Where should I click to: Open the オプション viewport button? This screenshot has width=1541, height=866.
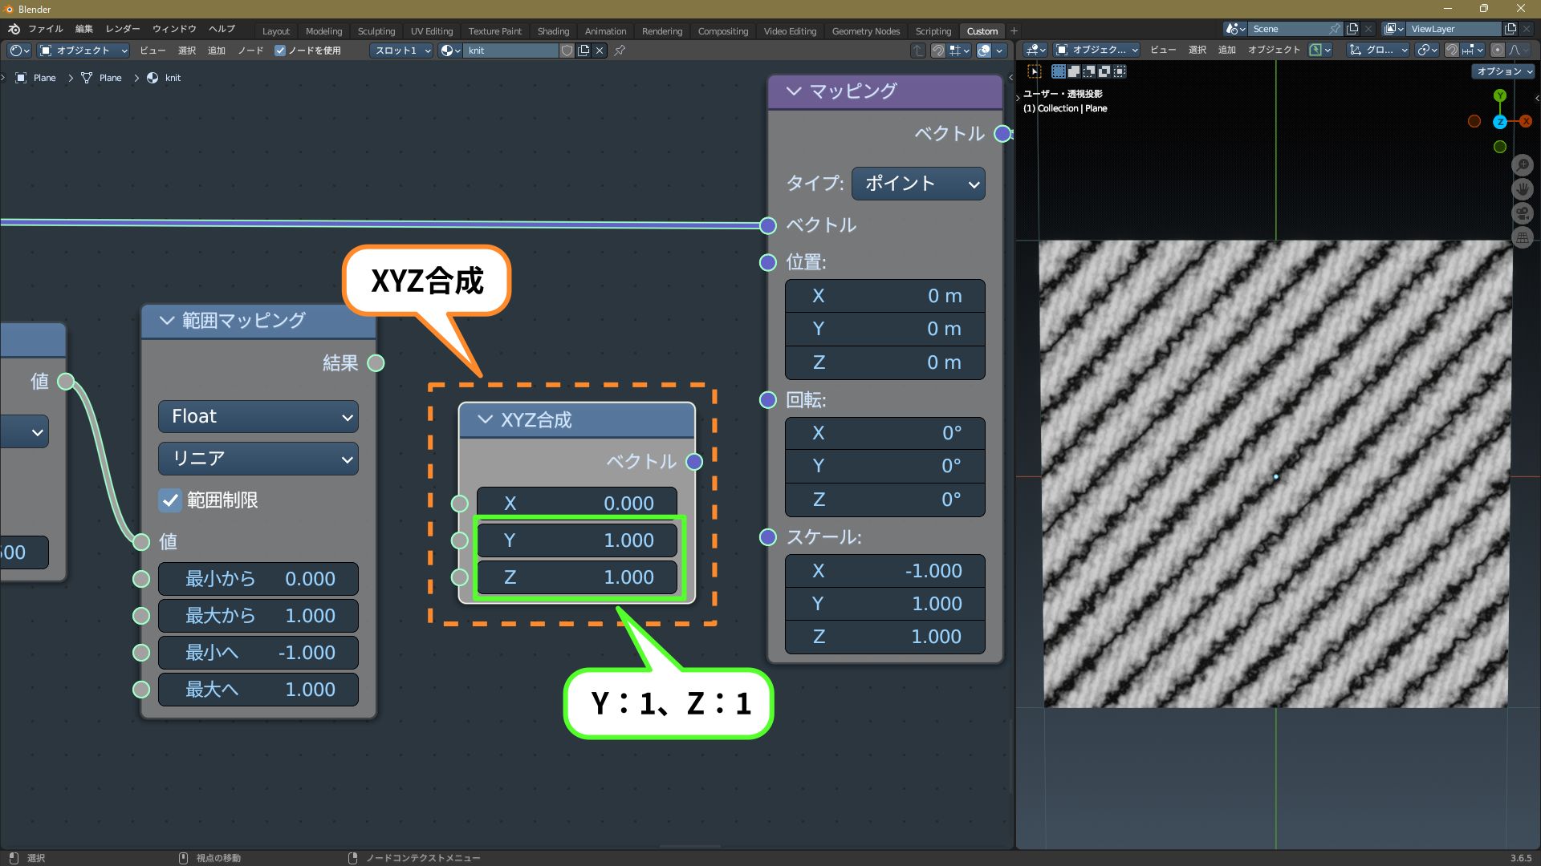tap(1502, 71)
